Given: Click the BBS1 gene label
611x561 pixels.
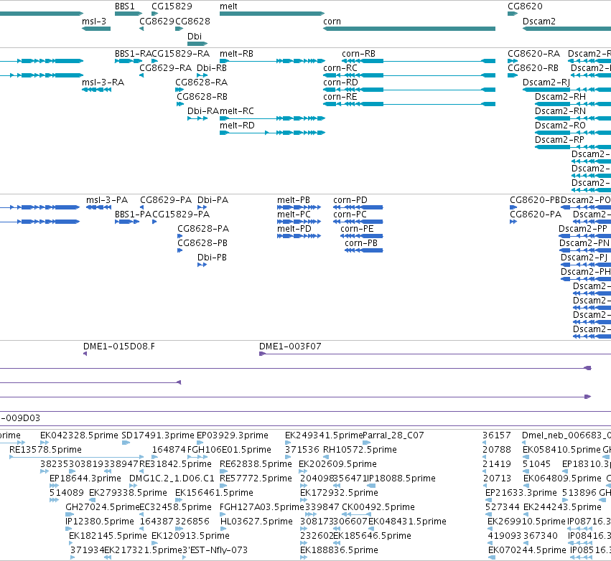Looking at the screenshot, I should coord(125,6).
